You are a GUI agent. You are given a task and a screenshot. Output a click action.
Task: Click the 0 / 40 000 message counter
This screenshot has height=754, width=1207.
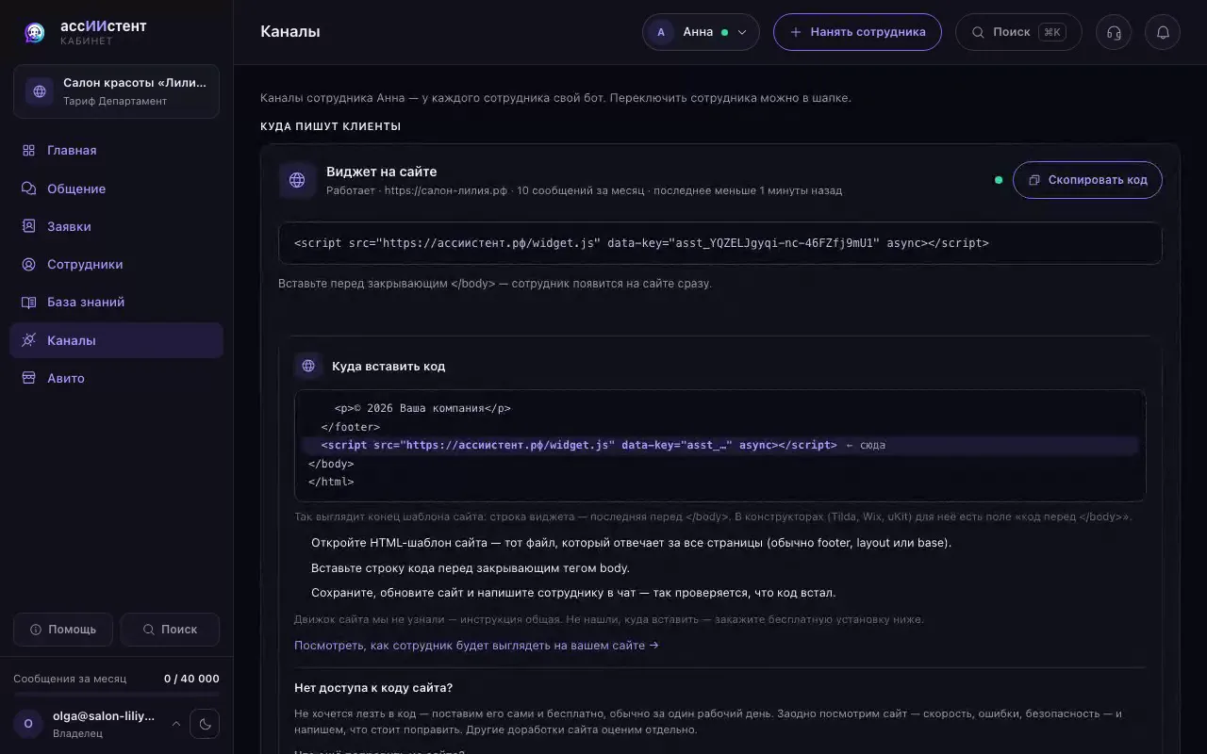coord(191,679)
